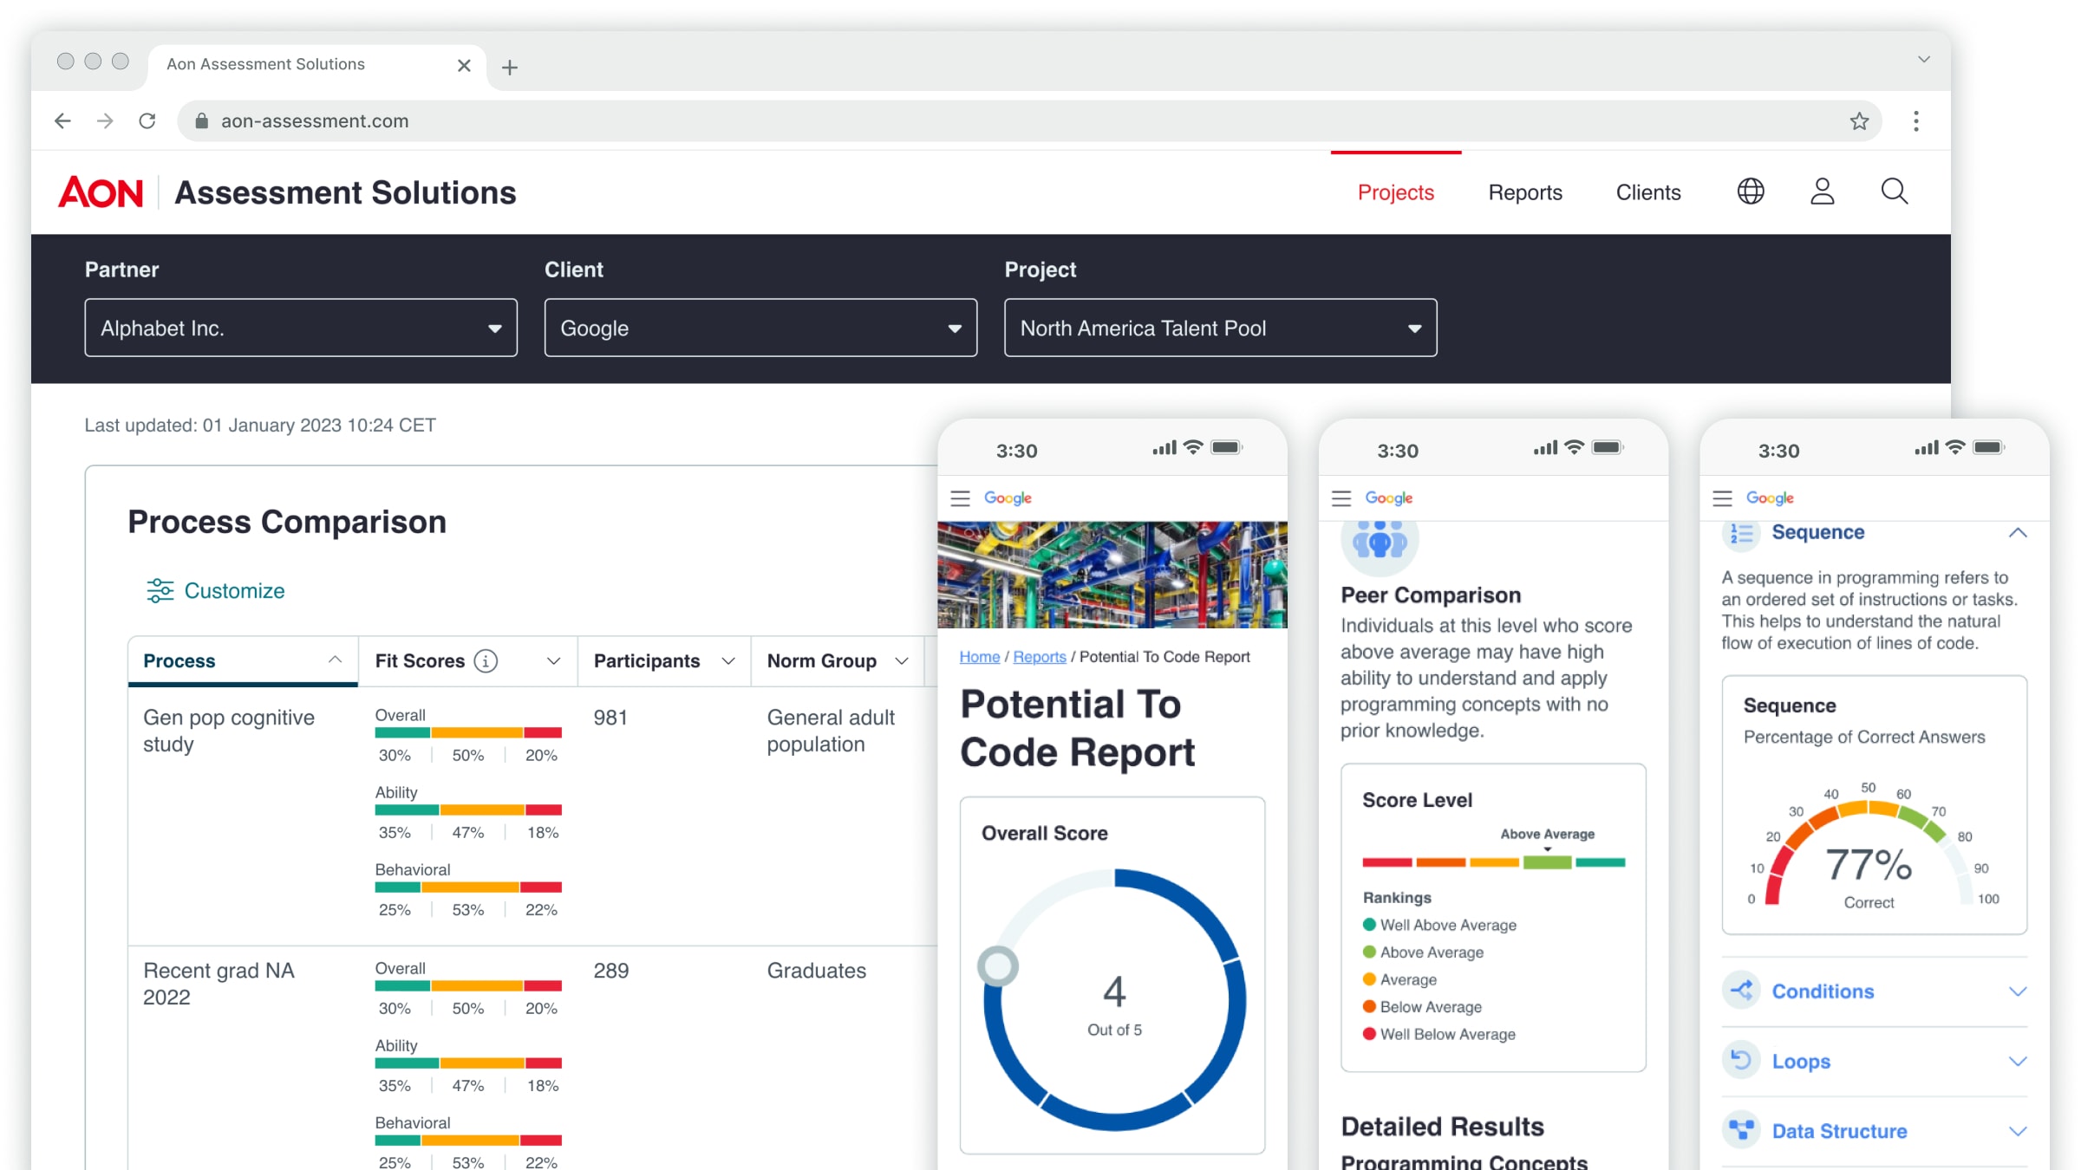Reload the page with refresh icon
This screenshot has height=1170, width=2081.
pos(147,120)
